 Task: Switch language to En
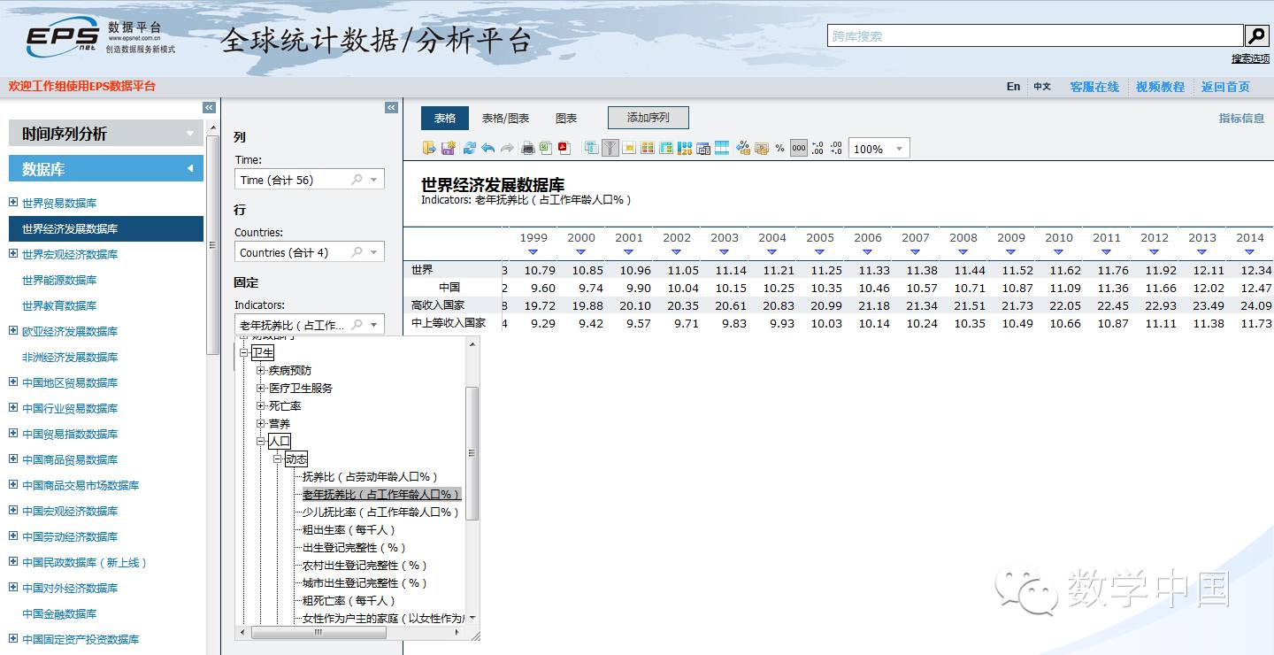pyautogui.click(x=1013, y=87)
